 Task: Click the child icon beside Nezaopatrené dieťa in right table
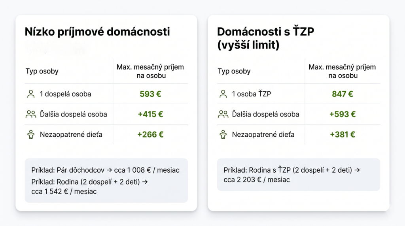coord(223,134)
